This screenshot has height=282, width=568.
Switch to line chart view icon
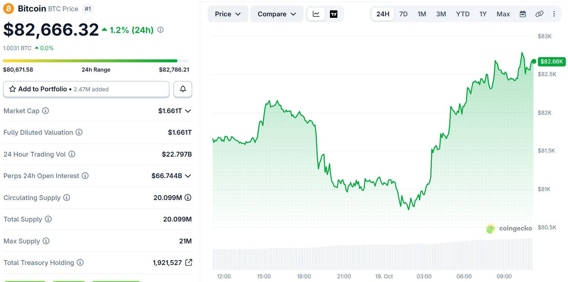316,14
